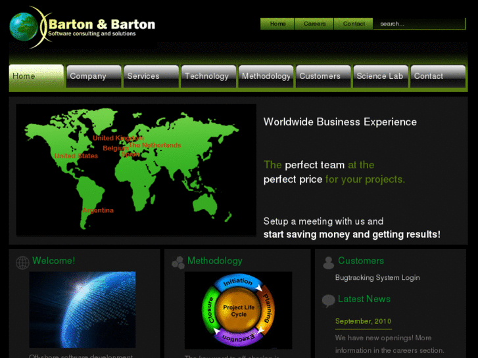This screenshot has height=358, width=478.
Task: Select the Home main navigation tab
Action: click(x=36, y=76)
